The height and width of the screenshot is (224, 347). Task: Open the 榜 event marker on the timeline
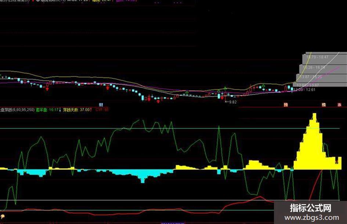323,105
